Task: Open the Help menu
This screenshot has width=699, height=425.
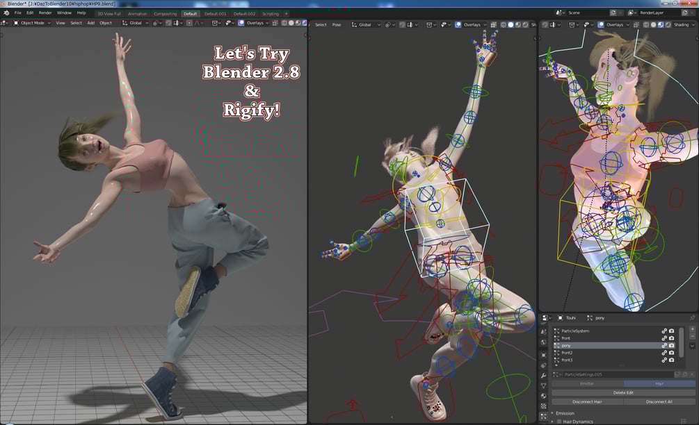Action: [81, 13]
